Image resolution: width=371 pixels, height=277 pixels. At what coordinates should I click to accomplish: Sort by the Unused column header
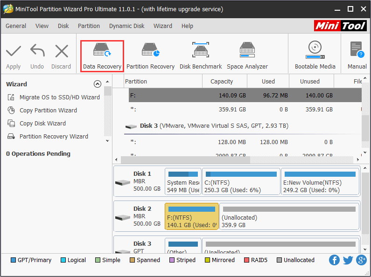point(311,81)
